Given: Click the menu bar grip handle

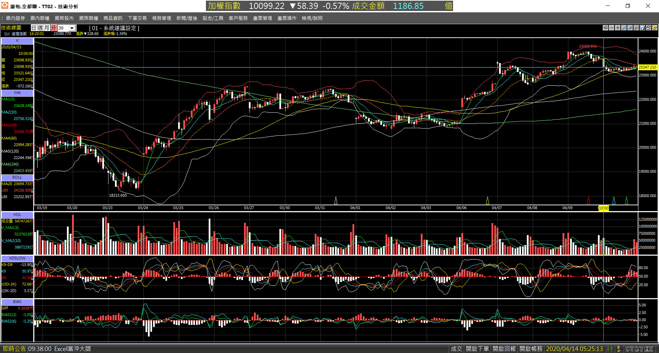Looking at the screenshot, I should point(2,18).
